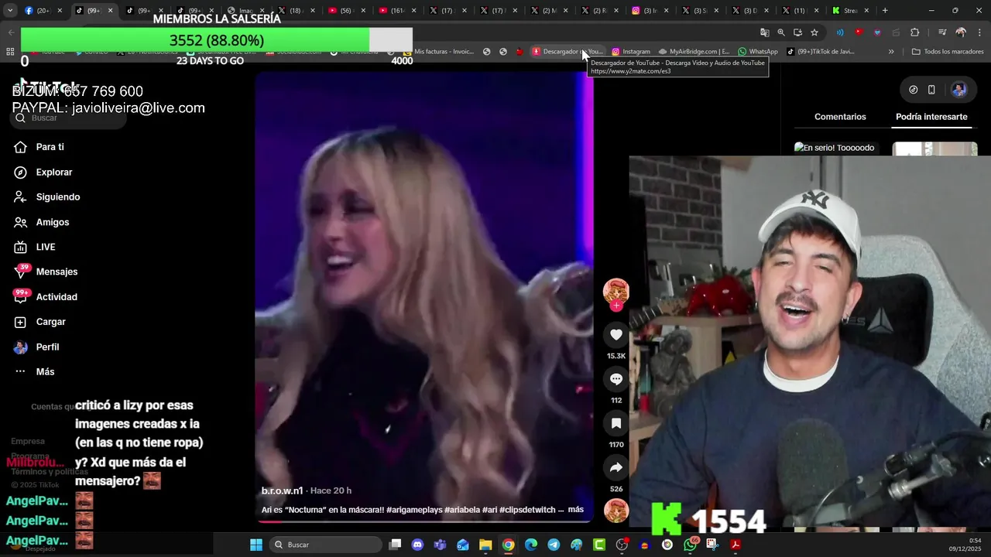Open a new Chrome tab

[885, 11]
